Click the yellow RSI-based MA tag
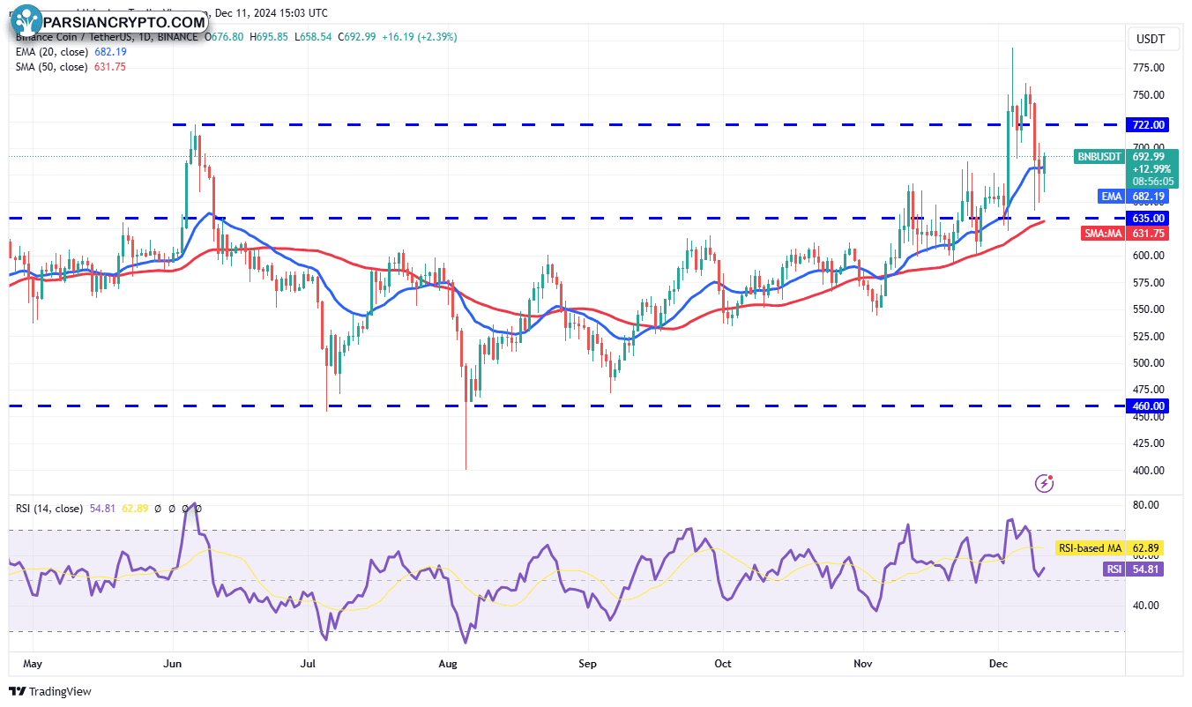 tap(1089, 547)
